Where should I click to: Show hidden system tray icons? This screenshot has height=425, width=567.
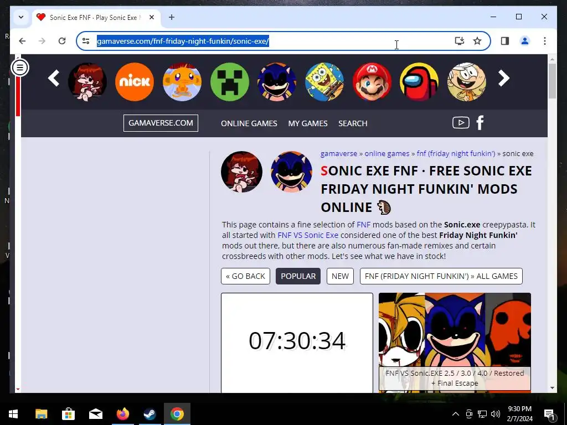[456, 414]
